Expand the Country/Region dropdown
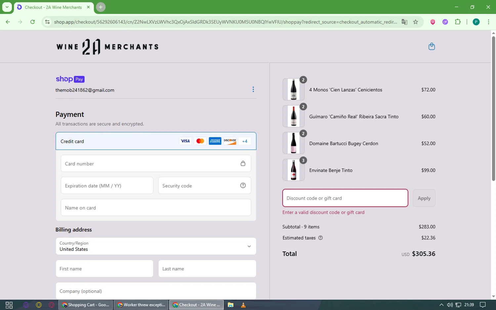Image resolution: width=496 pixels, height=310 pixels. click(x=156, y=246)
